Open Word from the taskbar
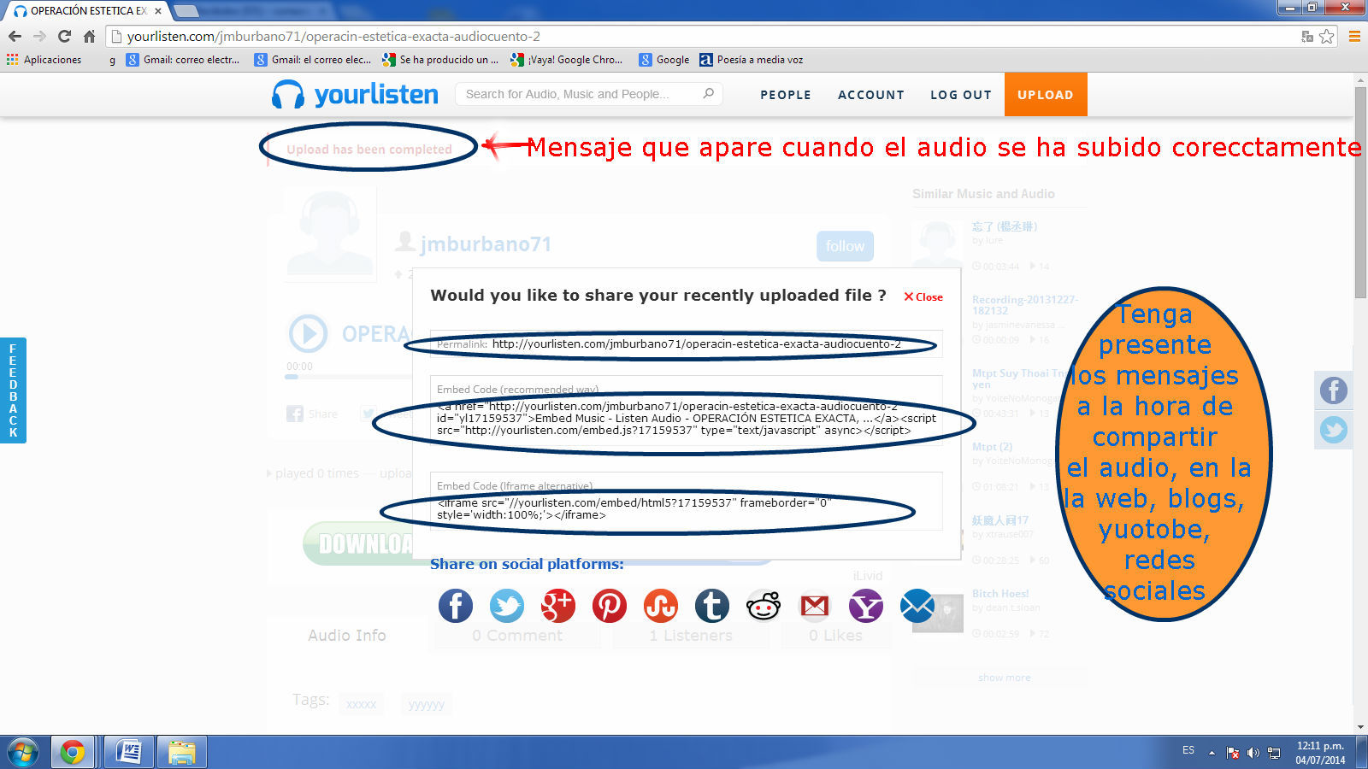The height and width of the screenshot is (769, 1368). coord(129,753)
